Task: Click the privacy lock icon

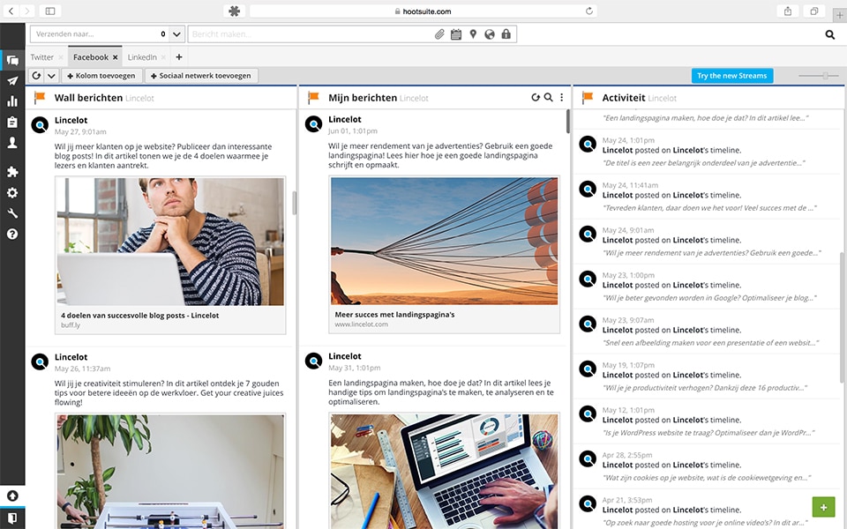Action: [x=506, y=34]
